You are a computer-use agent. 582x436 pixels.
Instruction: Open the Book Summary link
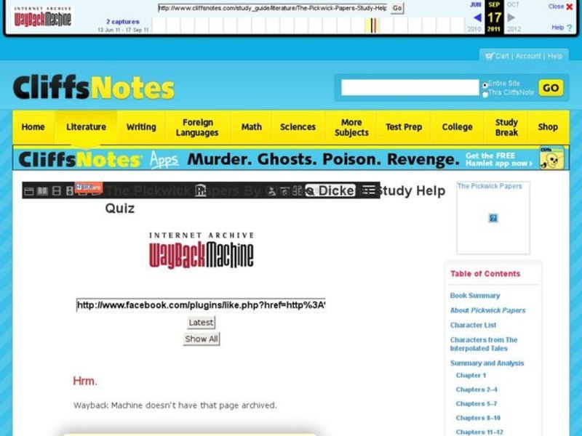pos(476,296)
